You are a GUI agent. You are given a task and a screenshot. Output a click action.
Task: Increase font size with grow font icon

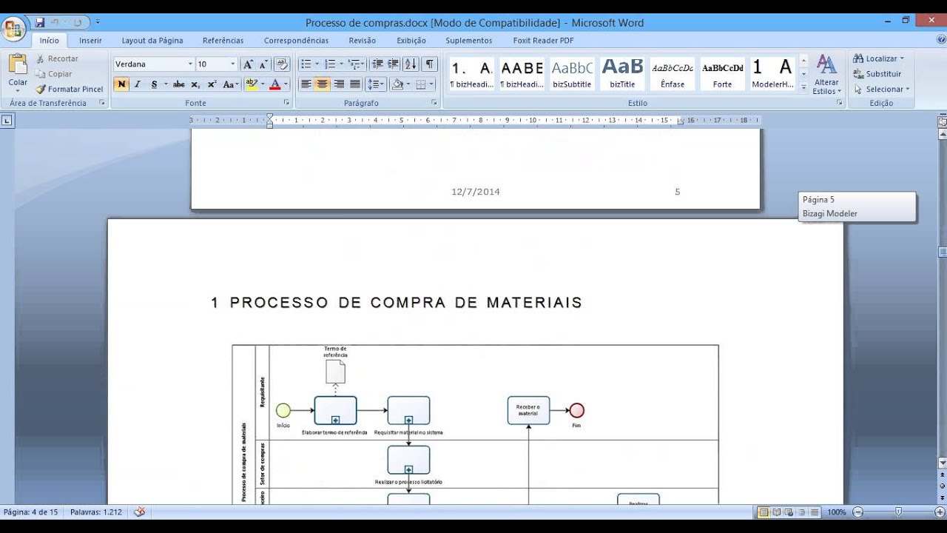tap(249, 64)
